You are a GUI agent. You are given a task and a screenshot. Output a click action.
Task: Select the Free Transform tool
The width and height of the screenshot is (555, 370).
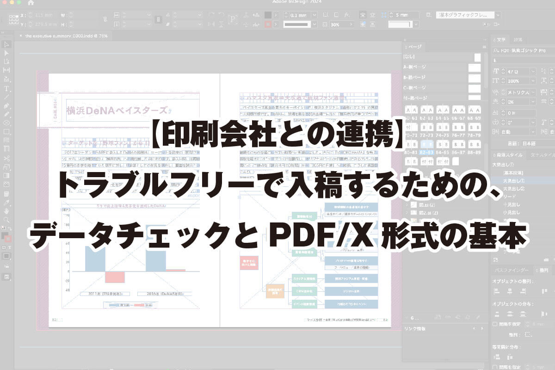coord(6,167)
